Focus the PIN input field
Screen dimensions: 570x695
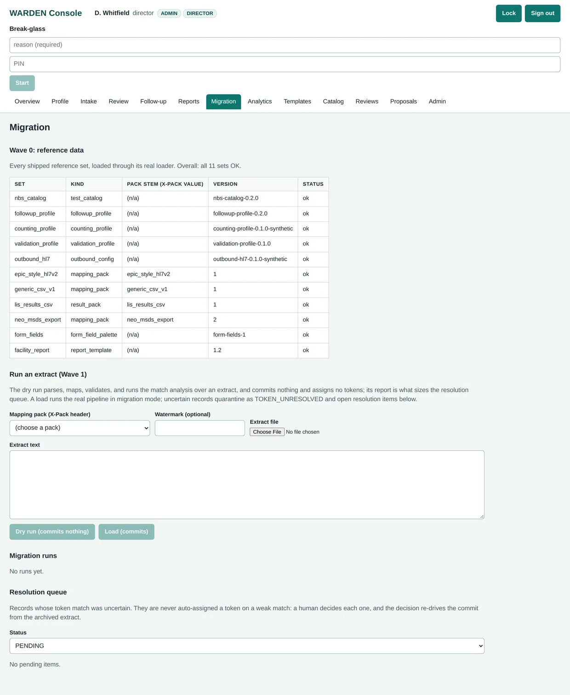285,64
